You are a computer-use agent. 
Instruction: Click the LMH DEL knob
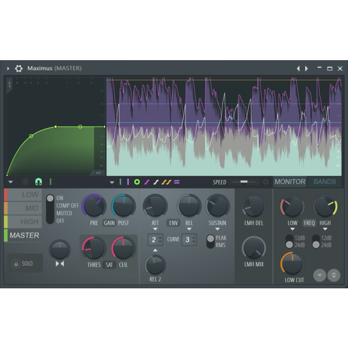pos(254,206)
